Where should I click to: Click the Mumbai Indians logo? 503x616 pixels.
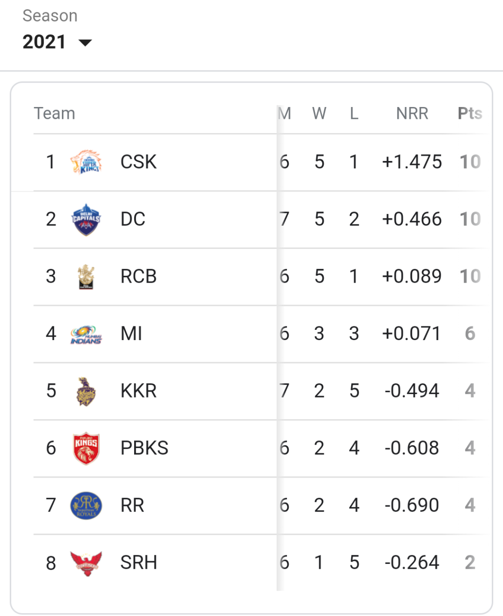(86, 334)
